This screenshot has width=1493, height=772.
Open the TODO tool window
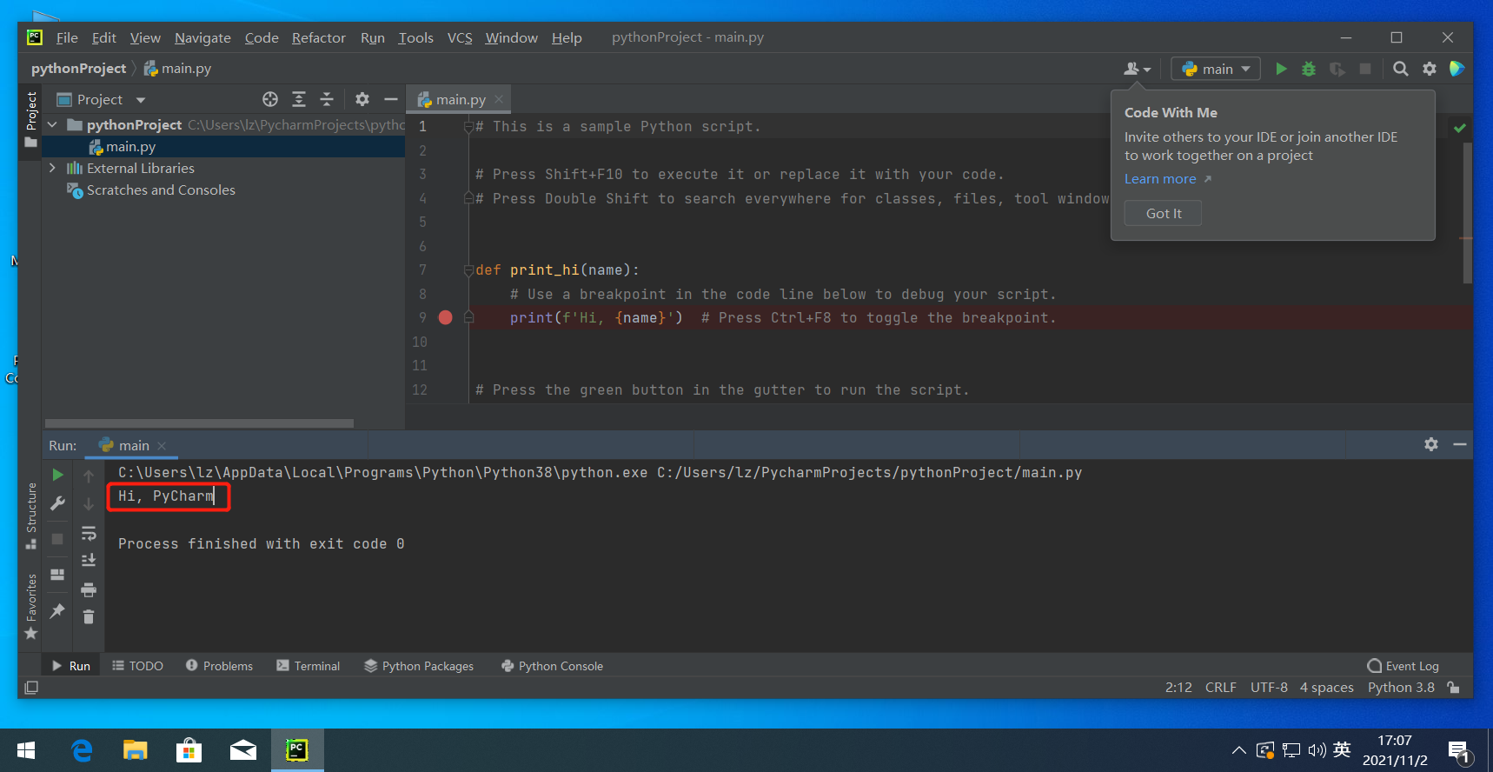[138, 666]
